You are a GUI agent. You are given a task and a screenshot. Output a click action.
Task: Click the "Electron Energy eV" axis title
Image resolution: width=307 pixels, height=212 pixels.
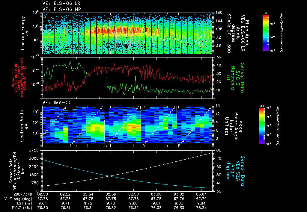point(25,33)
